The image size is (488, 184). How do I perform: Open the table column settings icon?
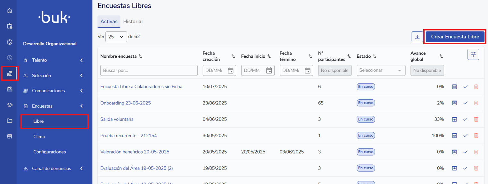tap(473, 54)
